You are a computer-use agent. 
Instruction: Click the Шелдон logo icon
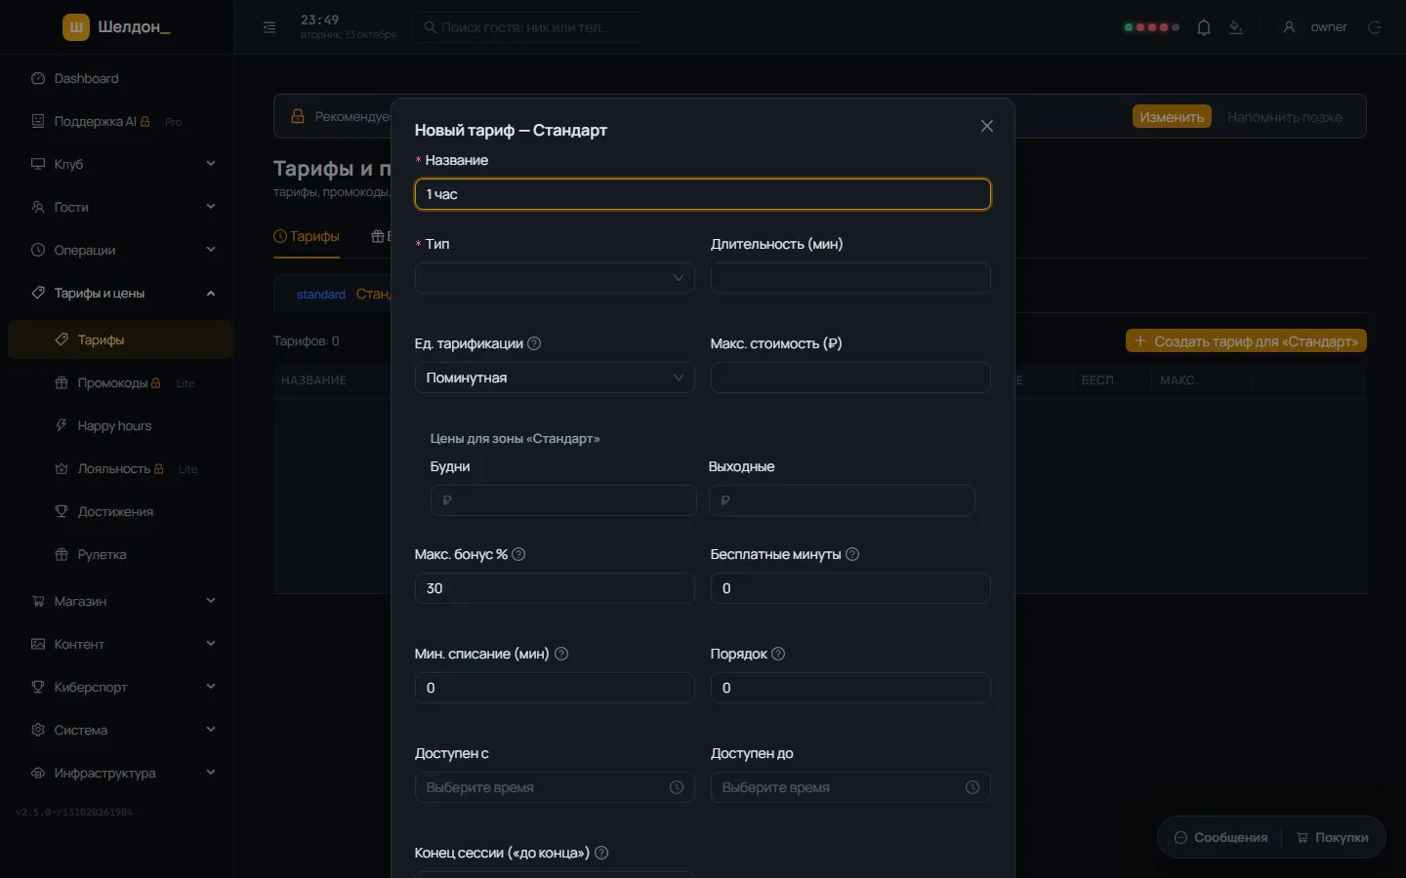tap(76, 27)
